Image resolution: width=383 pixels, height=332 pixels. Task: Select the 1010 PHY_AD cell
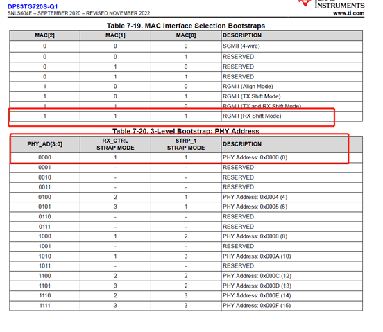(x=44, y=256)
